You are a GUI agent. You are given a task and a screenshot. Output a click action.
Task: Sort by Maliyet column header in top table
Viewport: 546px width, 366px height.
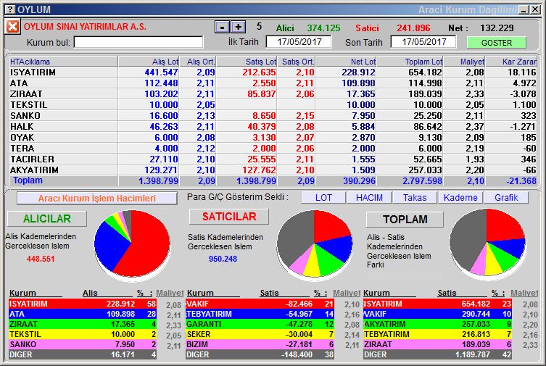[464, 62]
